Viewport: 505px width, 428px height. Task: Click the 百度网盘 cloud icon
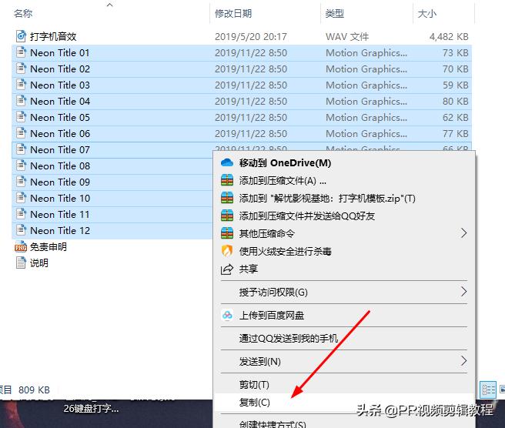(227, 316)
